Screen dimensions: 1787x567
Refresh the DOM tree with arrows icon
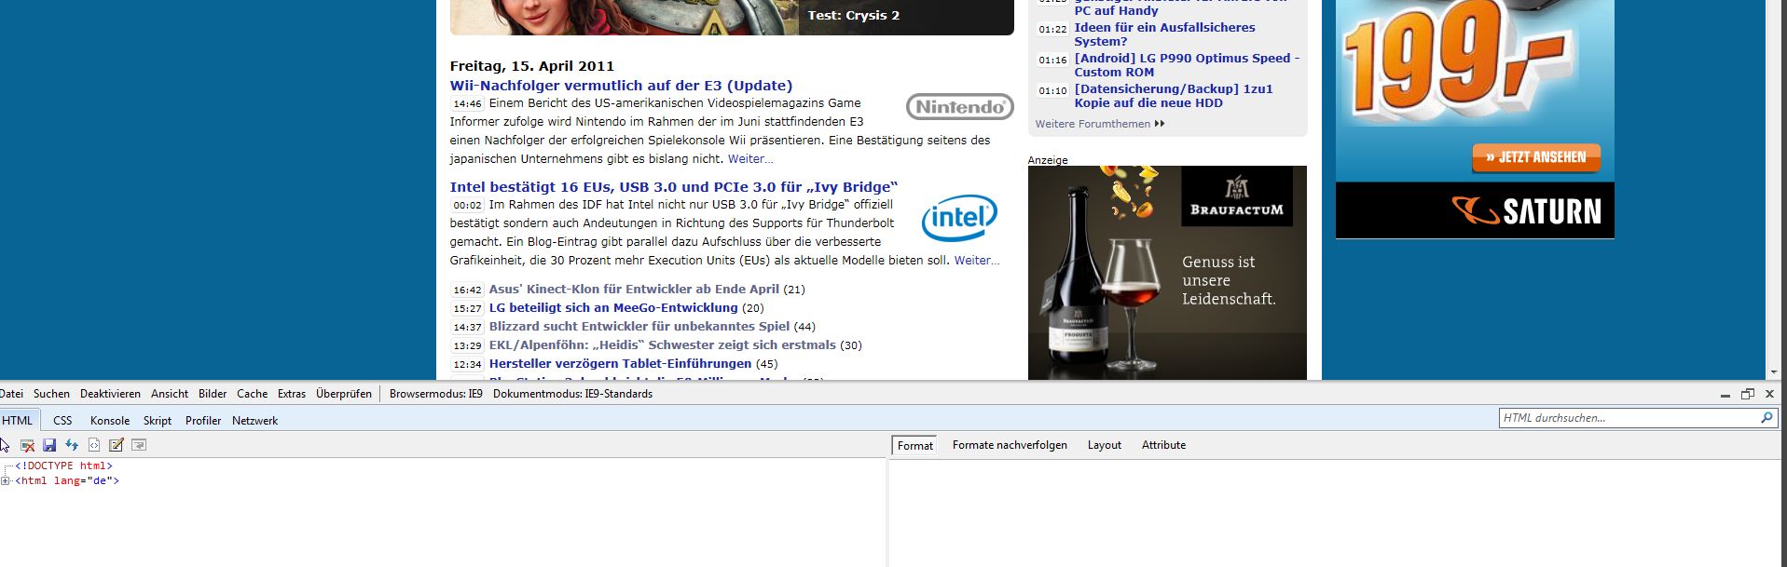(72, 445)
